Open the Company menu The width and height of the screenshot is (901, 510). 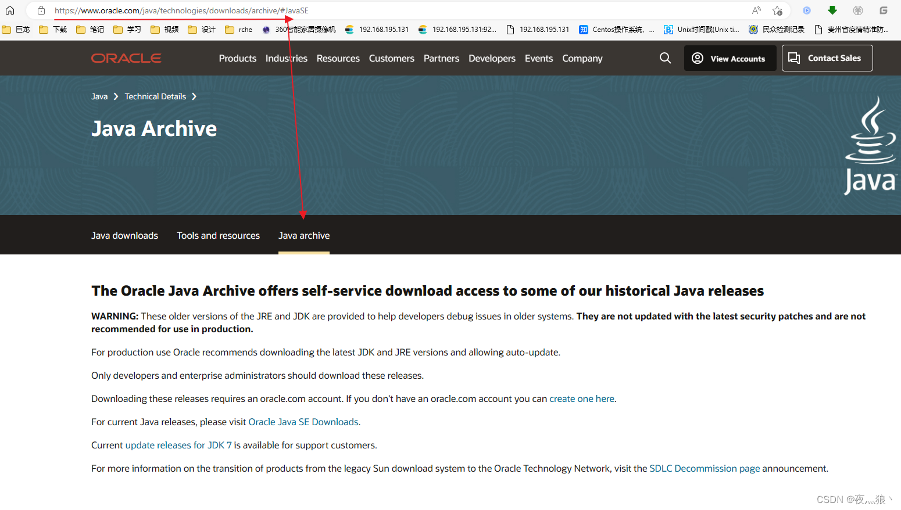click(582, 58)
